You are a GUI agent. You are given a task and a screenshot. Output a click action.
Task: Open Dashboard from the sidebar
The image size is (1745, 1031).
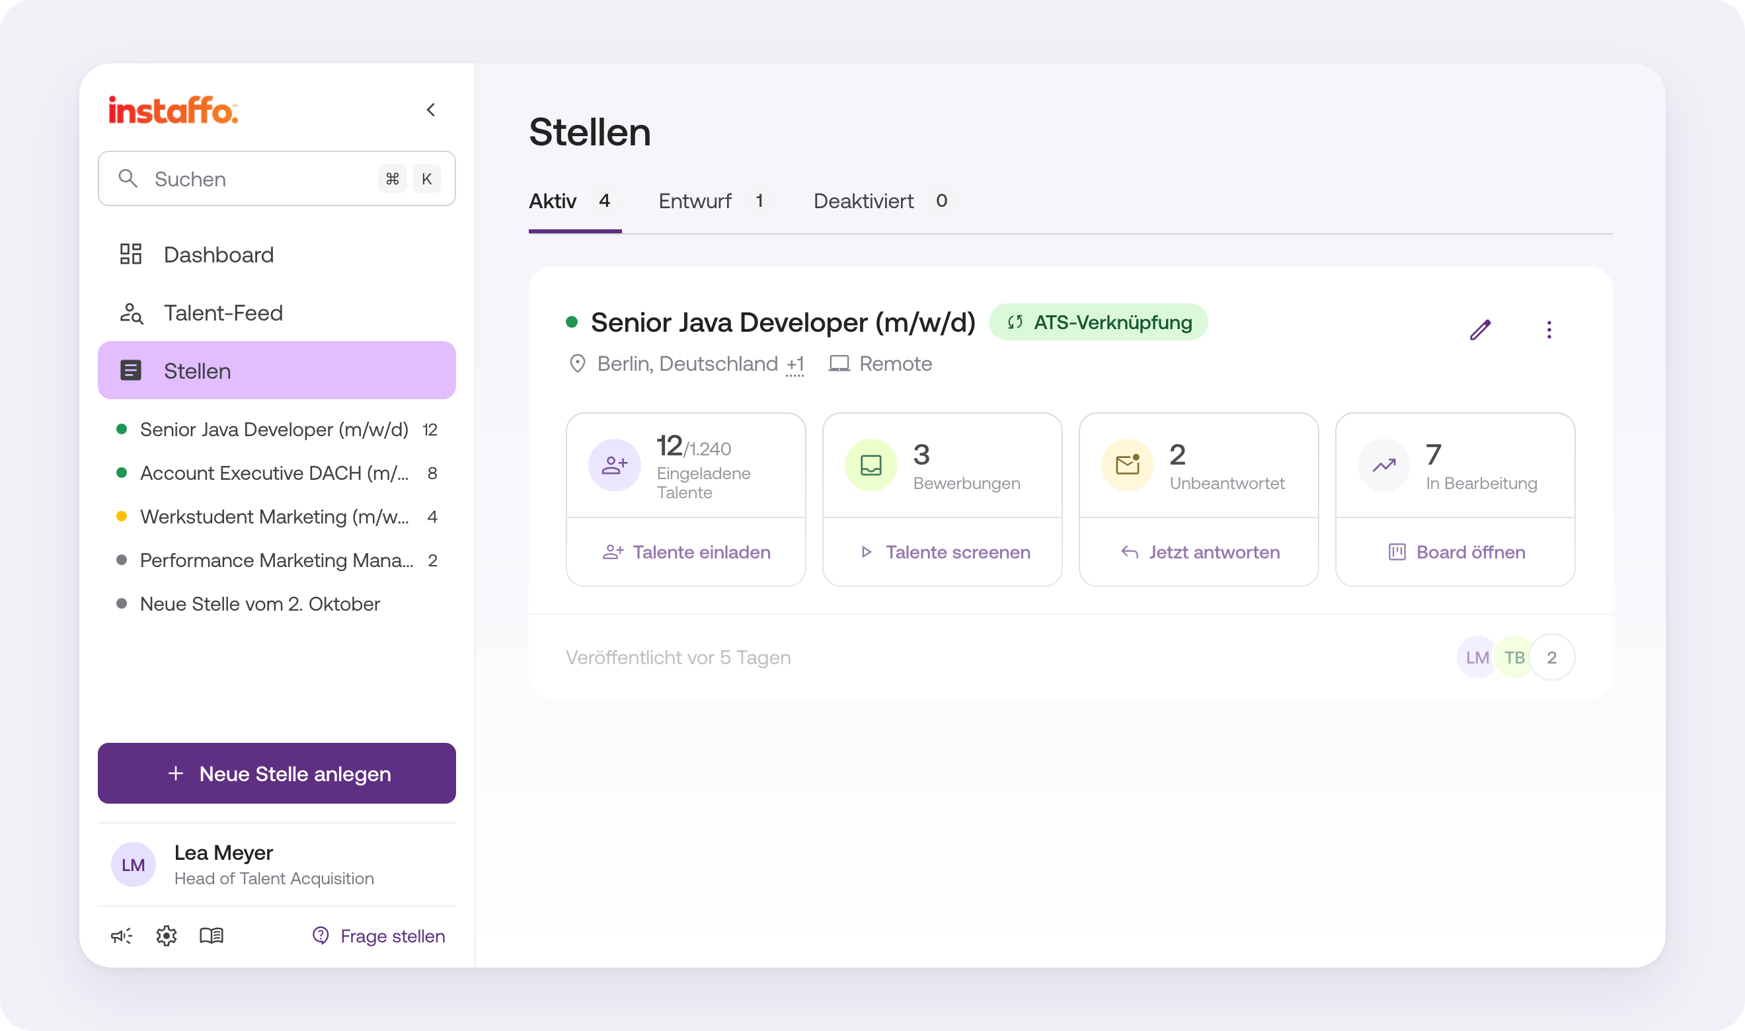[x=276, y=254]
